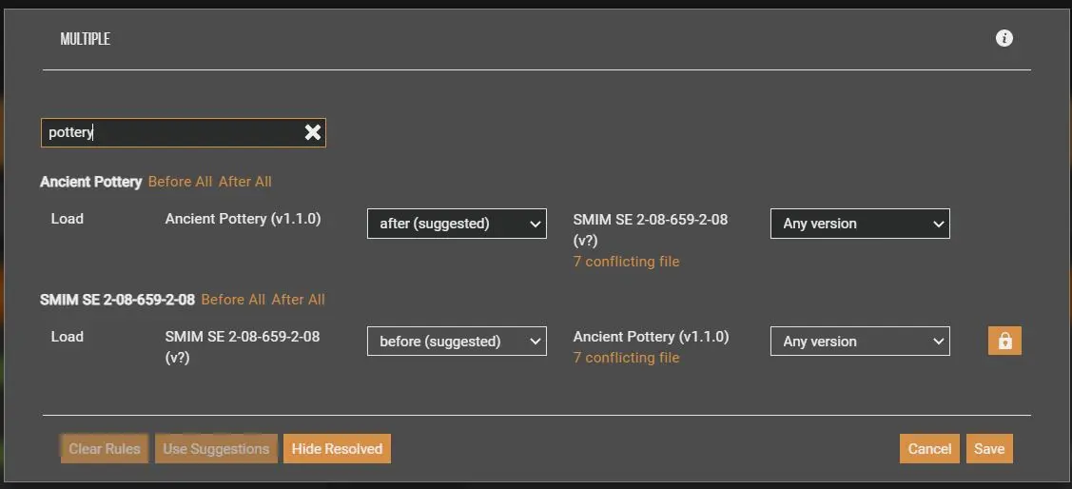The image size is (1072, 489).
Task: Click After All for SMIM SE
Action: pyautogui.click(x=298, y=300)
